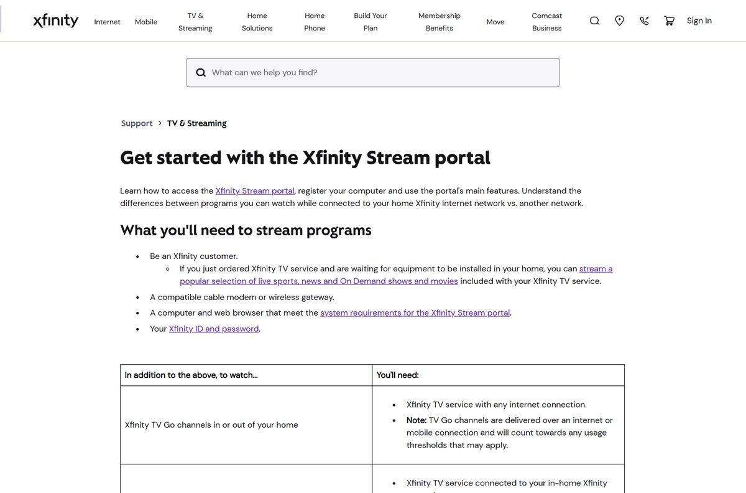Open the Build Your Plan menu

click(371, 22)
